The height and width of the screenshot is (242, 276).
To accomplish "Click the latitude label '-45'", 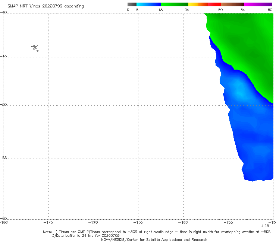I will (3, 56).
